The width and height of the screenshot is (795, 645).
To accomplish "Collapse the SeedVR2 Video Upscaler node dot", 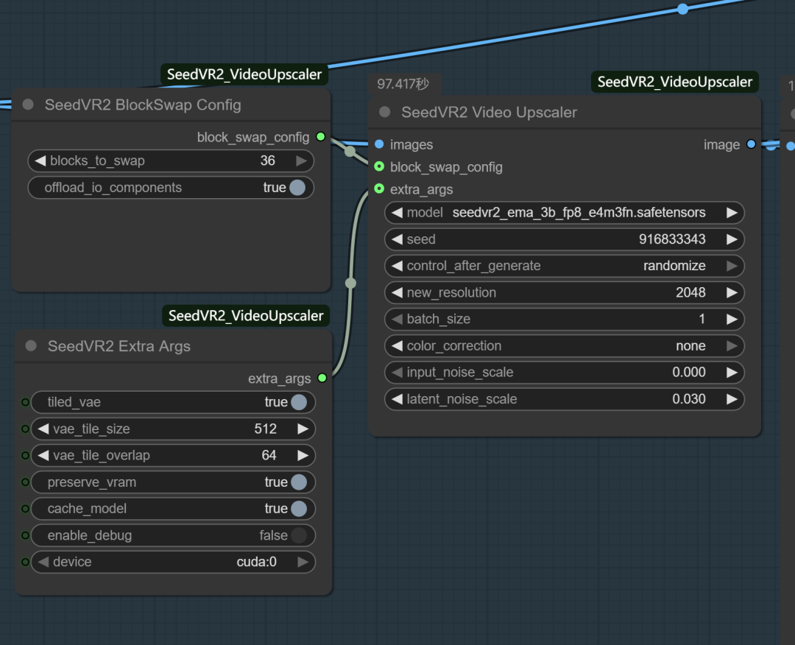I will click(x=385, y=112).
